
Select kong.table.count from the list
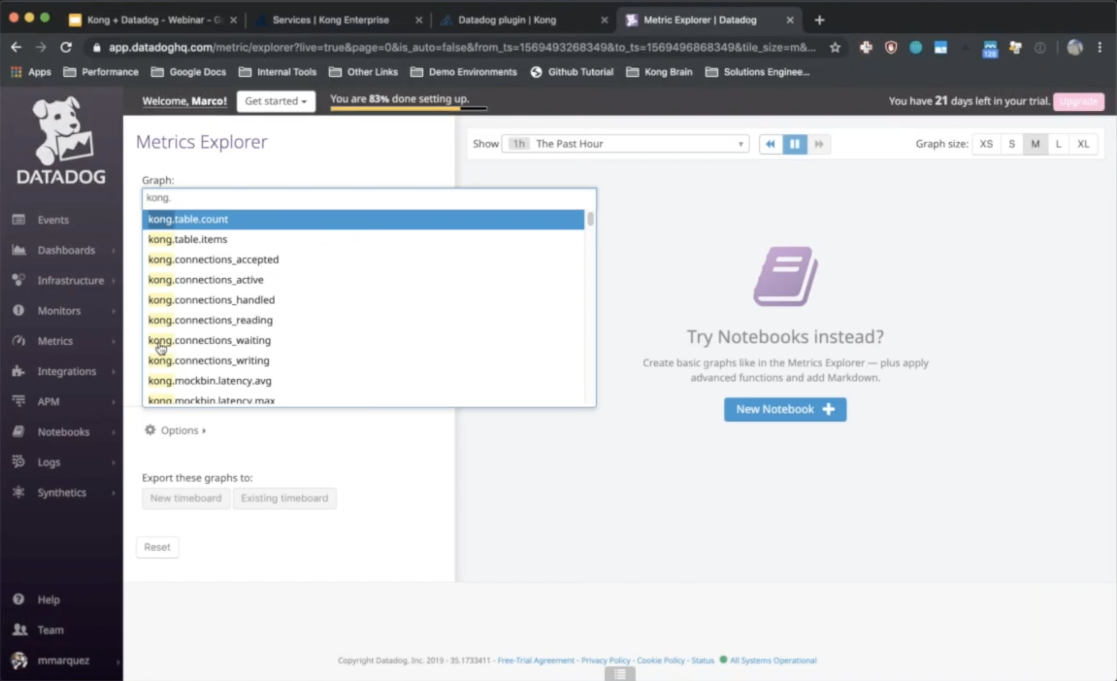pos(363,220)
